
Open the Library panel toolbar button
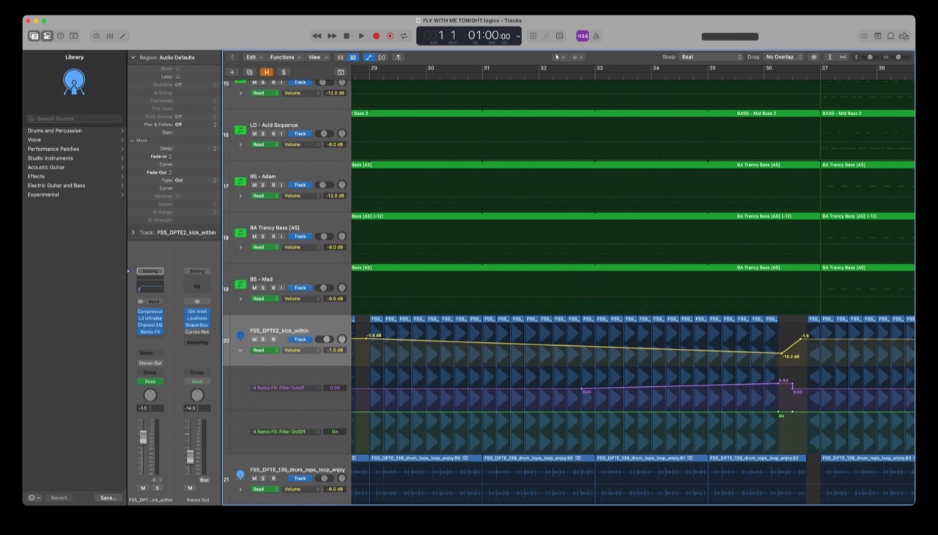click(34, 36)
